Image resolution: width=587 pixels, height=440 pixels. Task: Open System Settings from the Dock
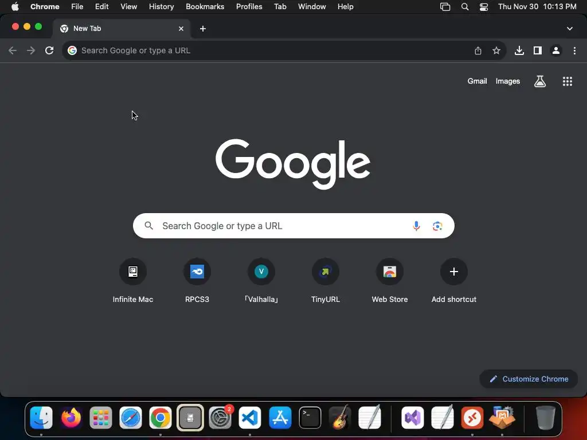click(x=220, y=418)
